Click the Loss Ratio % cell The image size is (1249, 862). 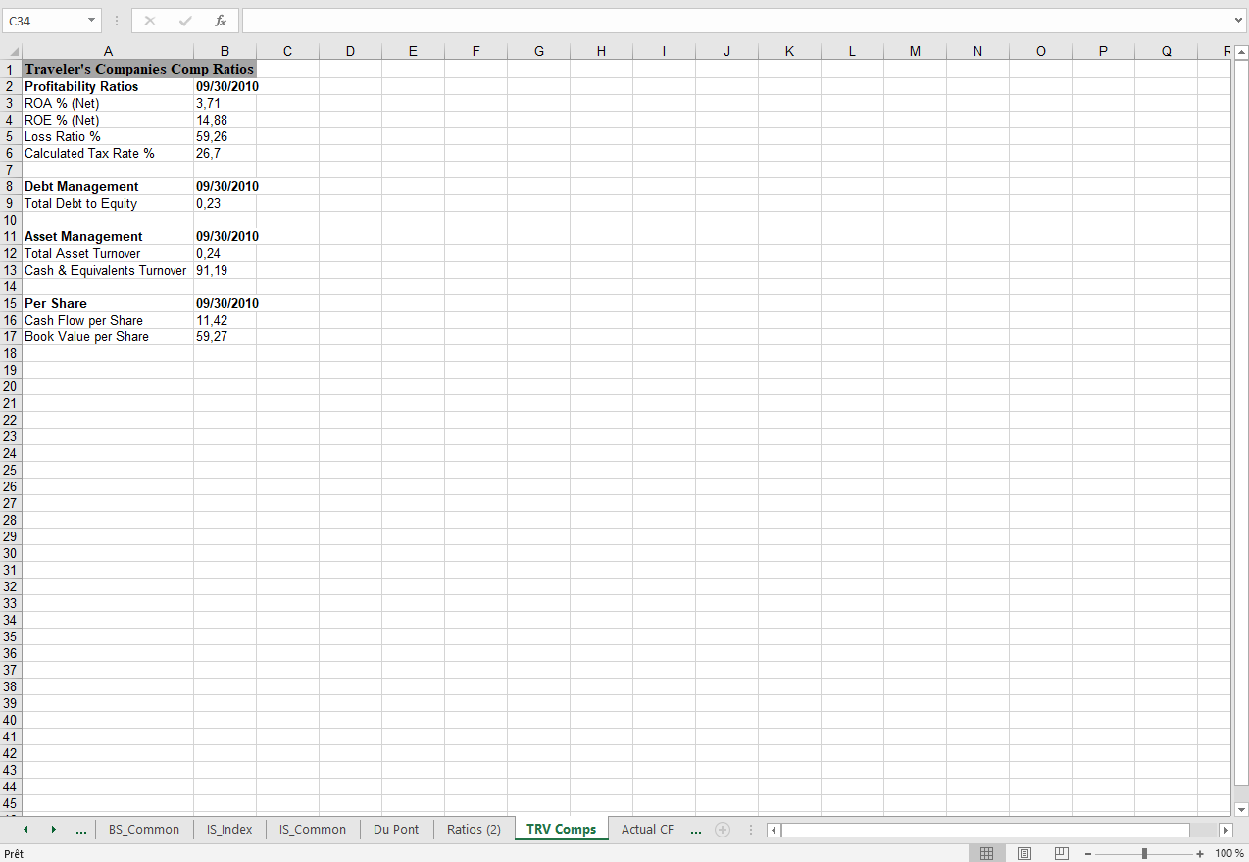click(x=108, y=136)
